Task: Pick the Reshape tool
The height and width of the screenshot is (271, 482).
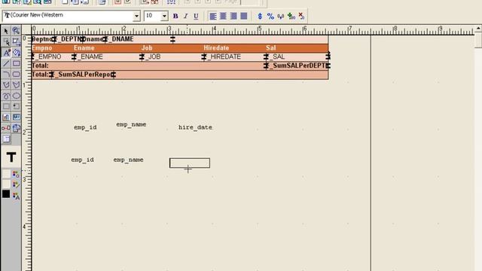Action: tap(17, 42)
